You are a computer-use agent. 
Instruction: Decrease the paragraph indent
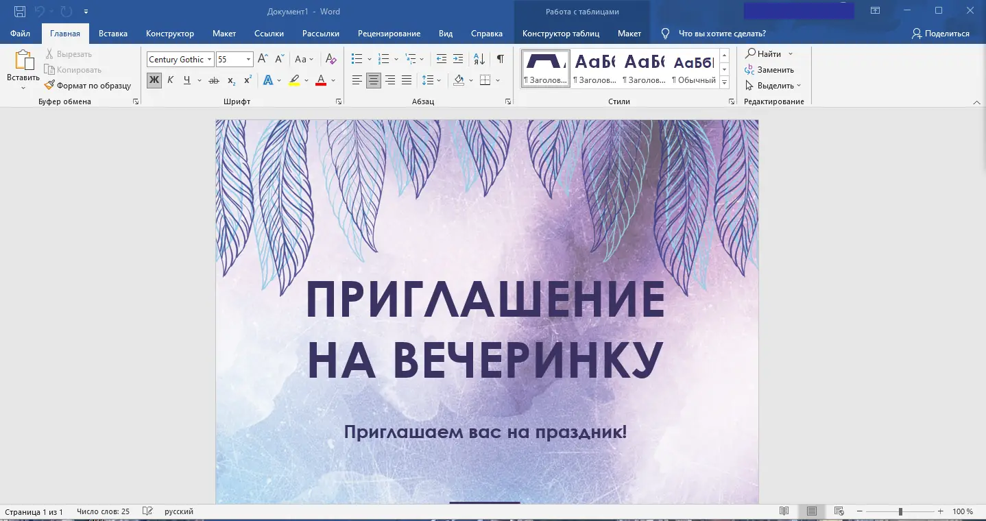click(441, 59)
